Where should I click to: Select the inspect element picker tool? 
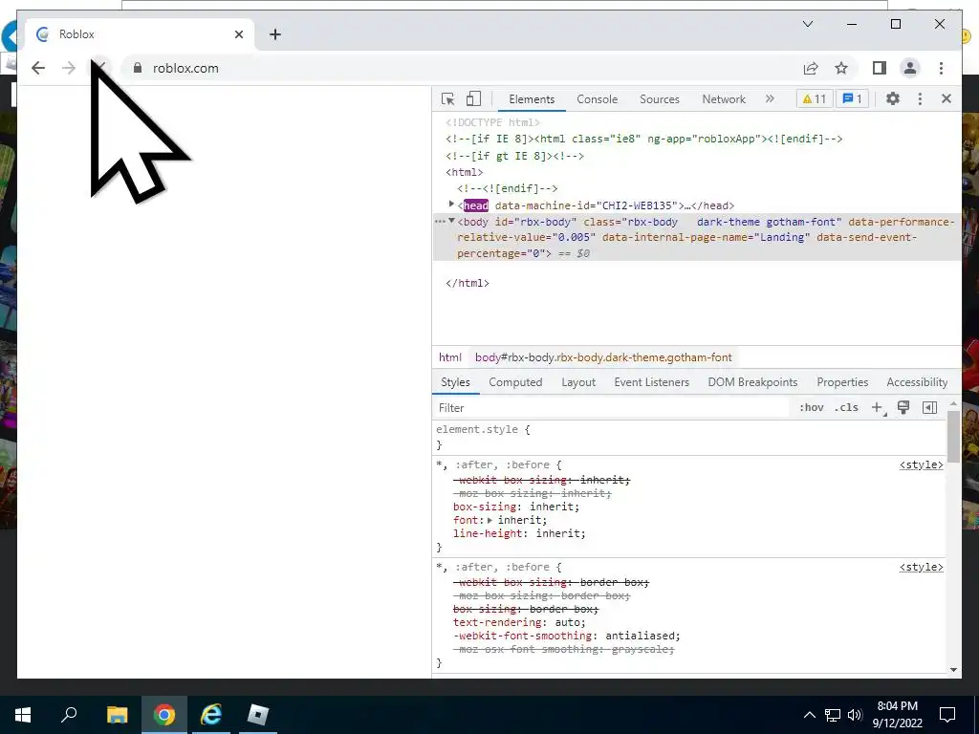coord(447,98)
